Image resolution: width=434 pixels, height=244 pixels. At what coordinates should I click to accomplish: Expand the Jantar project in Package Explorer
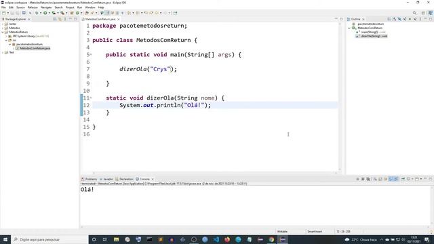pos(3,24)
